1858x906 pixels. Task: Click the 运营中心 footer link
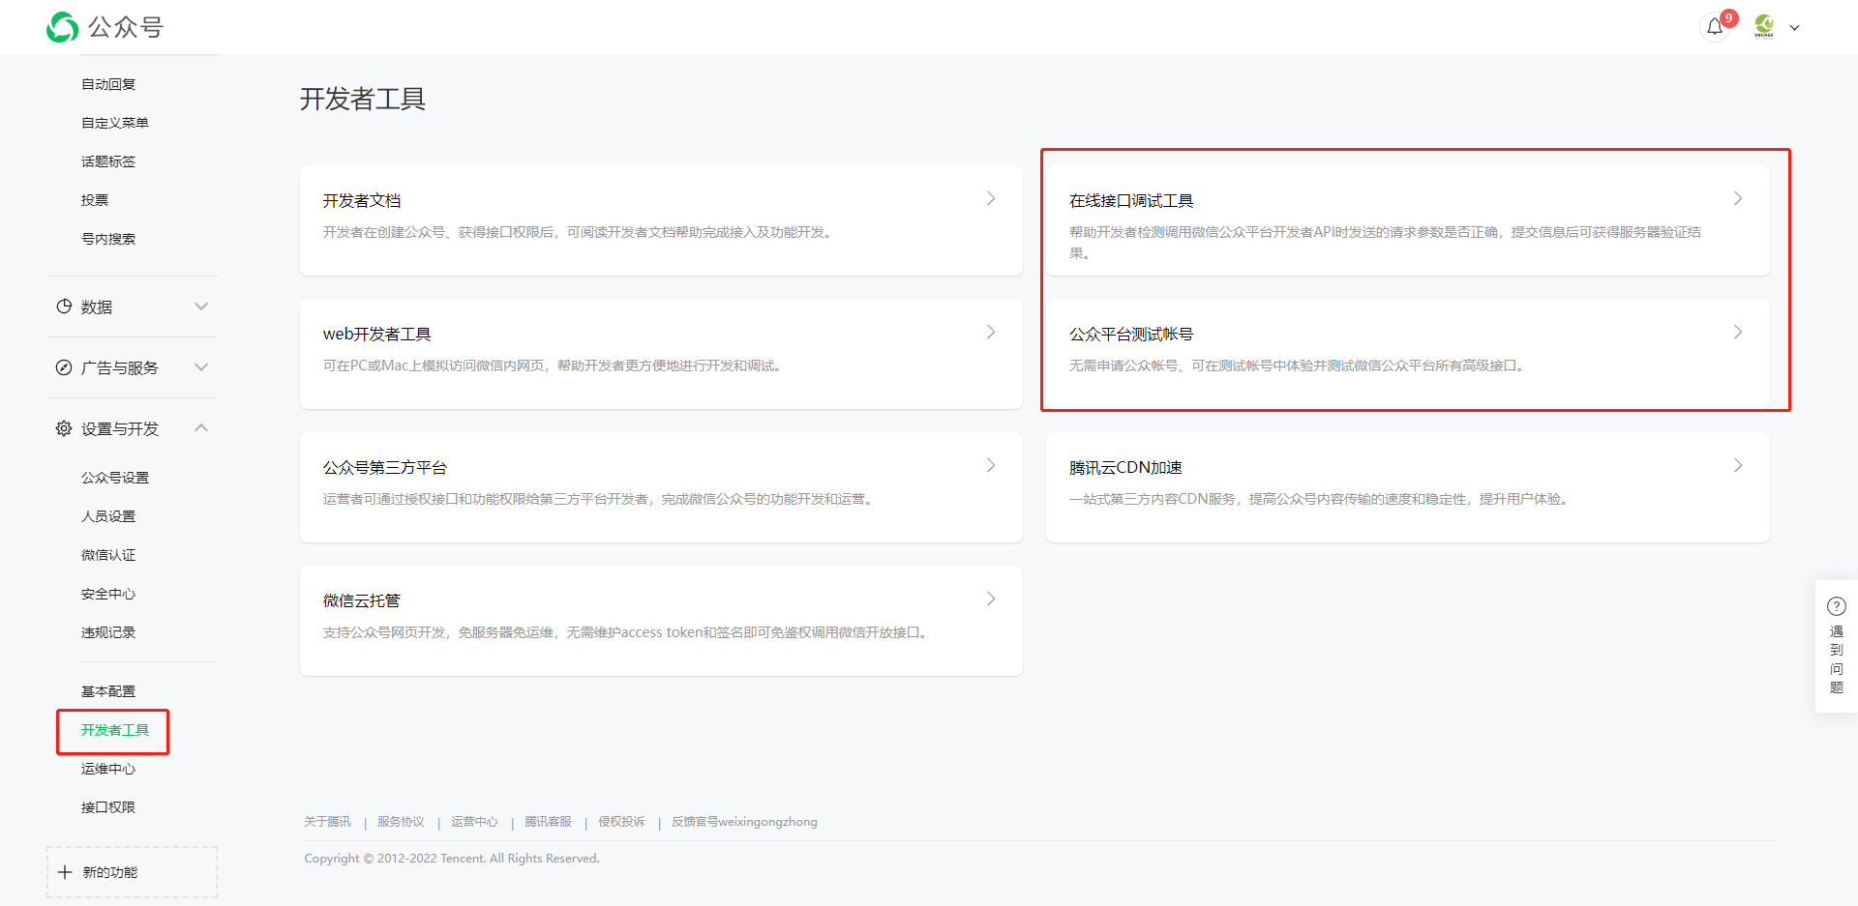475,822
